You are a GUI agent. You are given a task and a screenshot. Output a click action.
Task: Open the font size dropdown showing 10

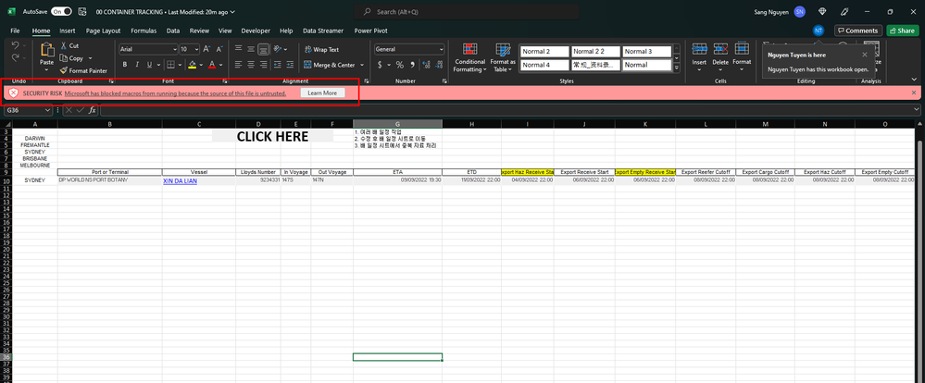(x=196, y=50)
